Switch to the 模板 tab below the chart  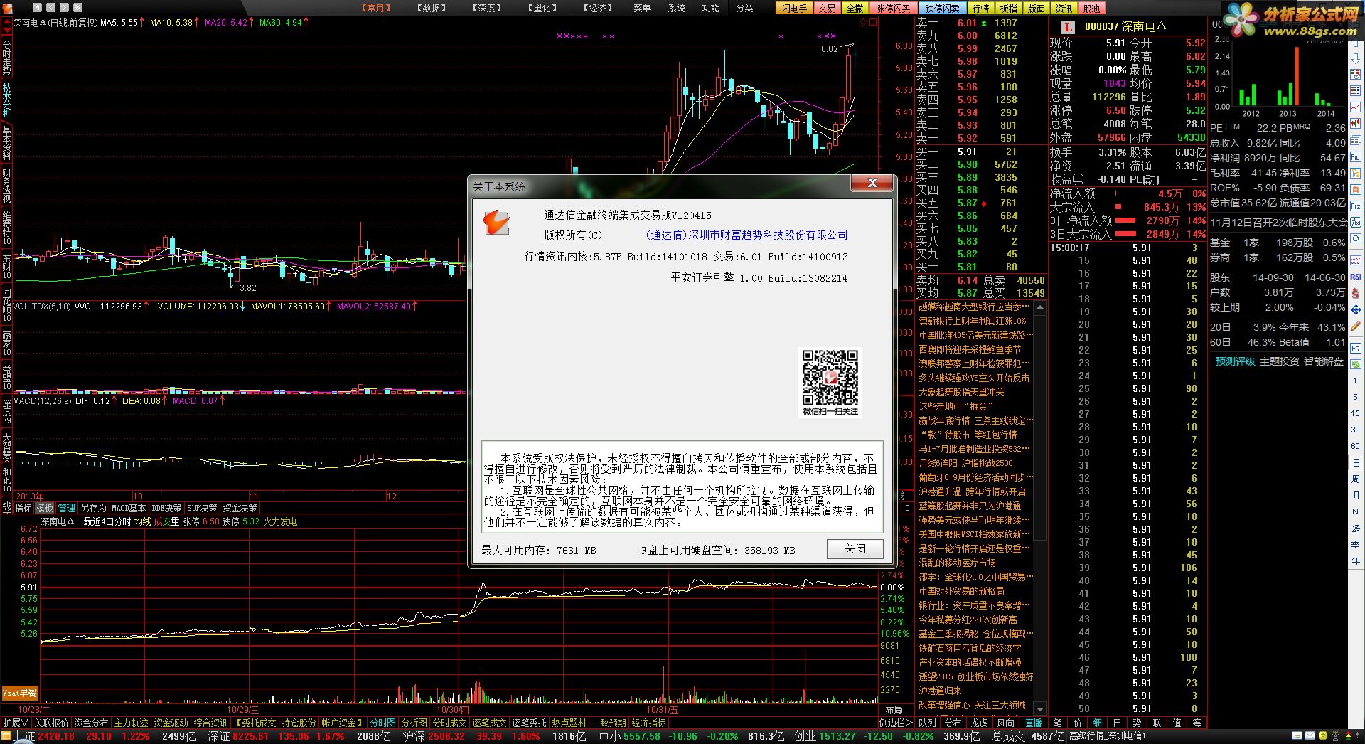(45, 508)
